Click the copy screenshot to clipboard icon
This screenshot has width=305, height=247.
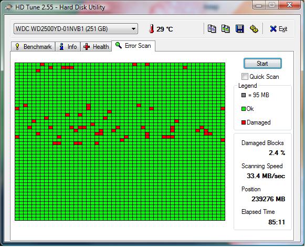(226, 29)
